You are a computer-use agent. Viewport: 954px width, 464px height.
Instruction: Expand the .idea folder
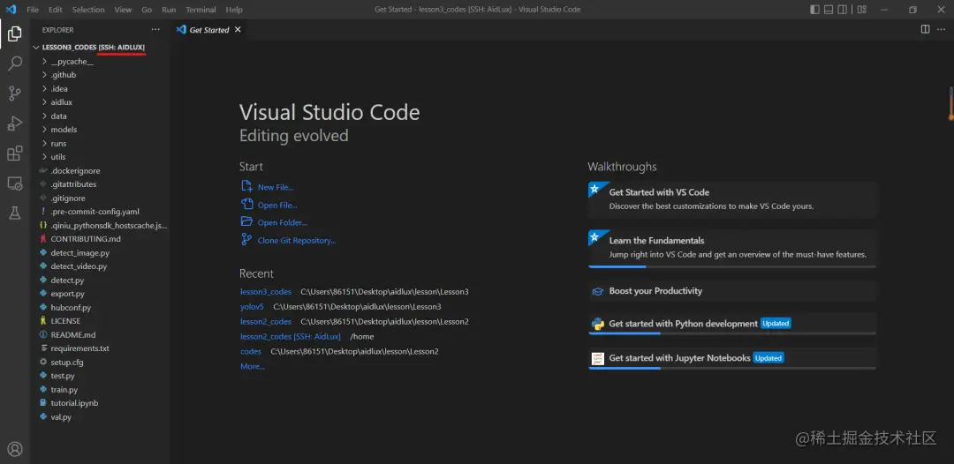click(x=101, y=89)
